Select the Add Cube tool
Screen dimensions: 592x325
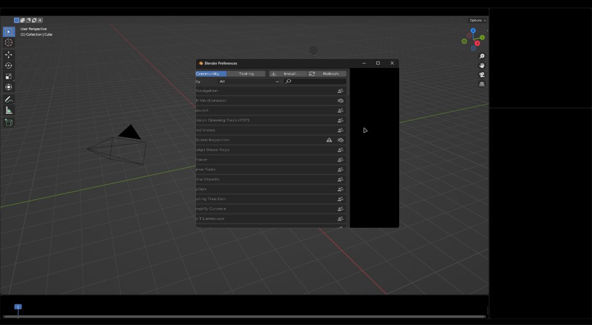click(8, 123)
